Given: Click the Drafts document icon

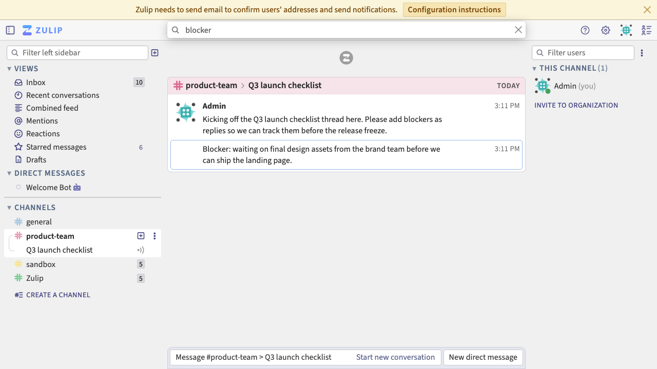Looking at the screenshot, I should coord(18,160).
